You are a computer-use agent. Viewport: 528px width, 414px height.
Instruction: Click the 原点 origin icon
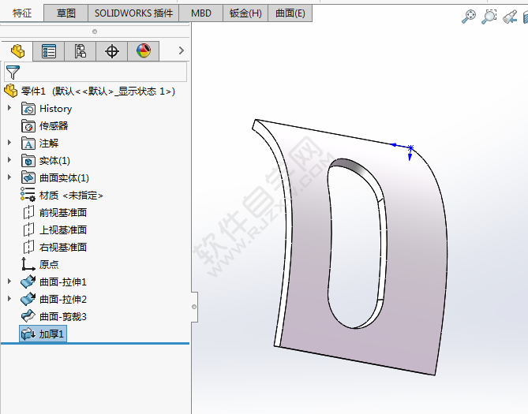[28, 264]
